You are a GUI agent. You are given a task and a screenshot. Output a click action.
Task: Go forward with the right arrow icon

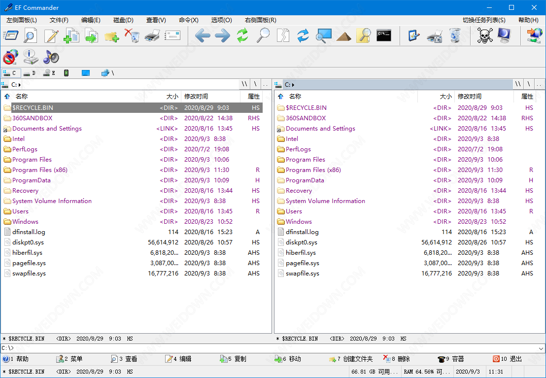(223, 35)
